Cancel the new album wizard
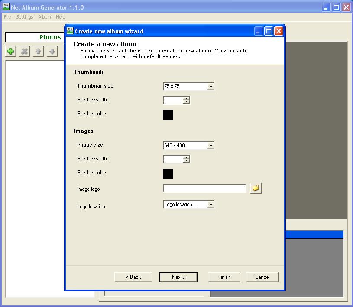Screen dimensions: 353x307 coord(262,277)
